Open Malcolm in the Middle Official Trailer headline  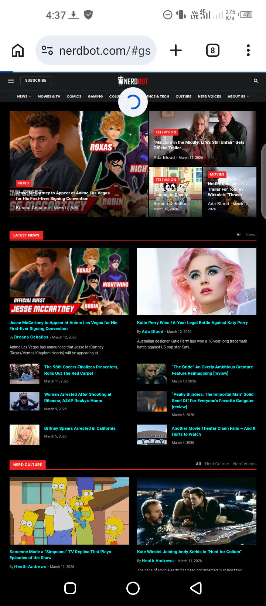(x=199, y=145)
